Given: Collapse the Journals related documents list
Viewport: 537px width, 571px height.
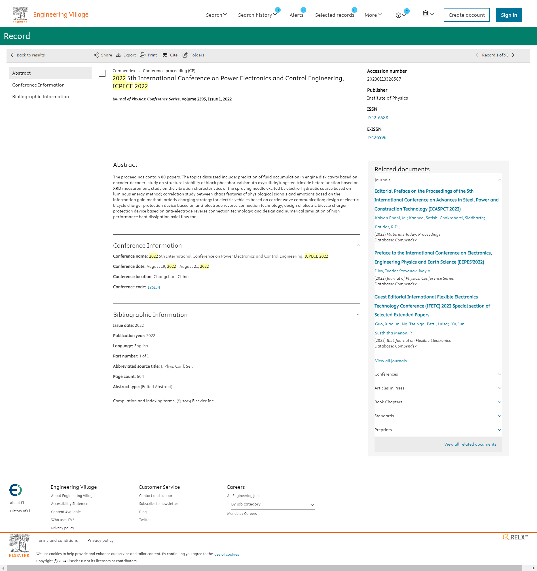Looking at the screenshot, I should (x=499, y=180).
